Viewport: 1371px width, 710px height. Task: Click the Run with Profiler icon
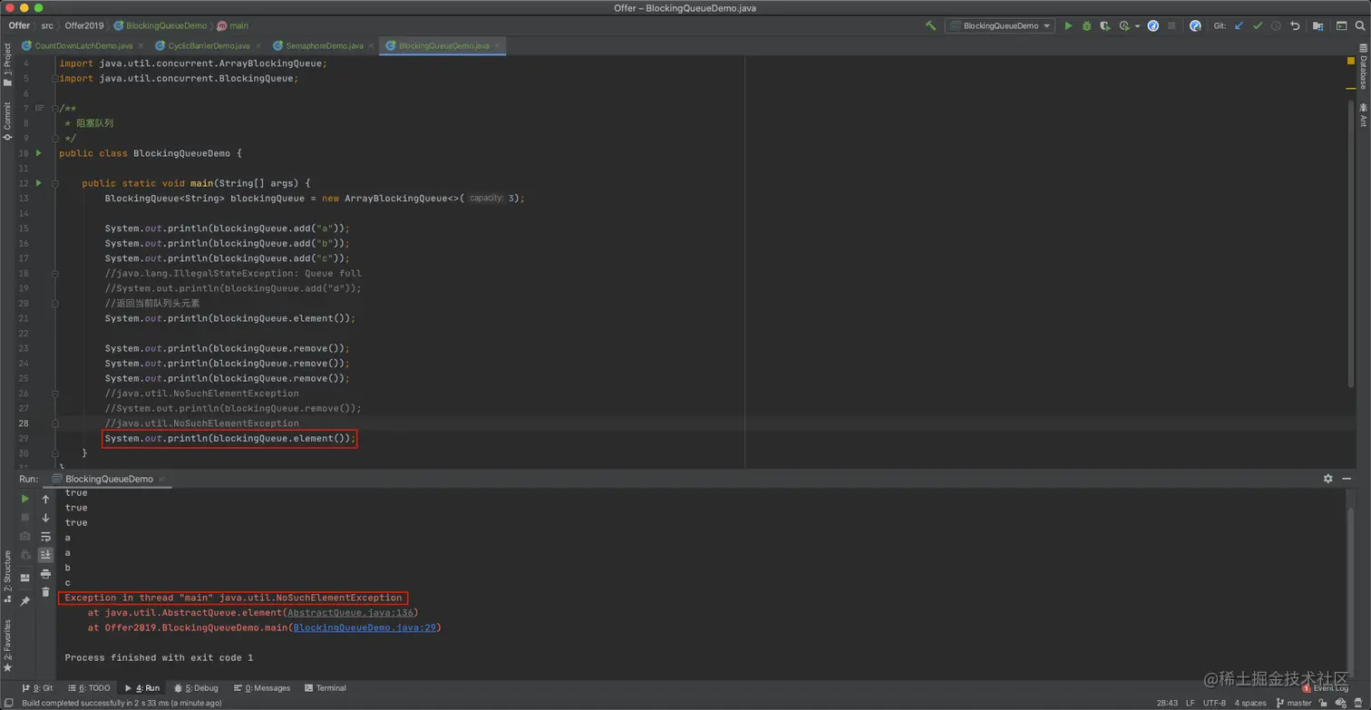coord(1124,26)
